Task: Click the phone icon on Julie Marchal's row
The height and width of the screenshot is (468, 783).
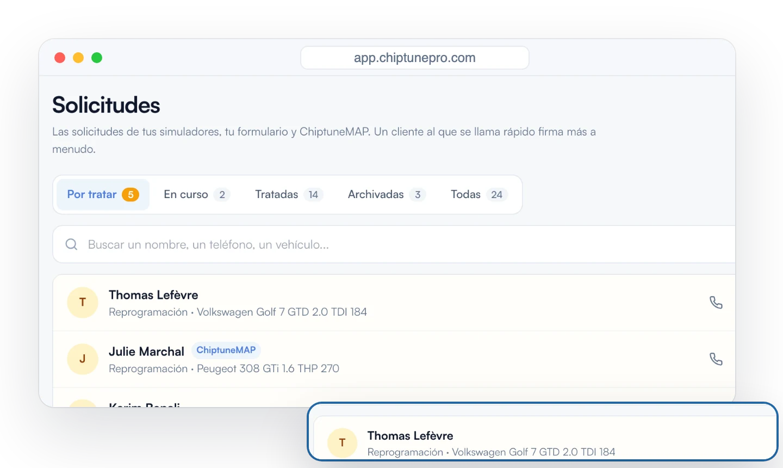Action: (716, 359)
